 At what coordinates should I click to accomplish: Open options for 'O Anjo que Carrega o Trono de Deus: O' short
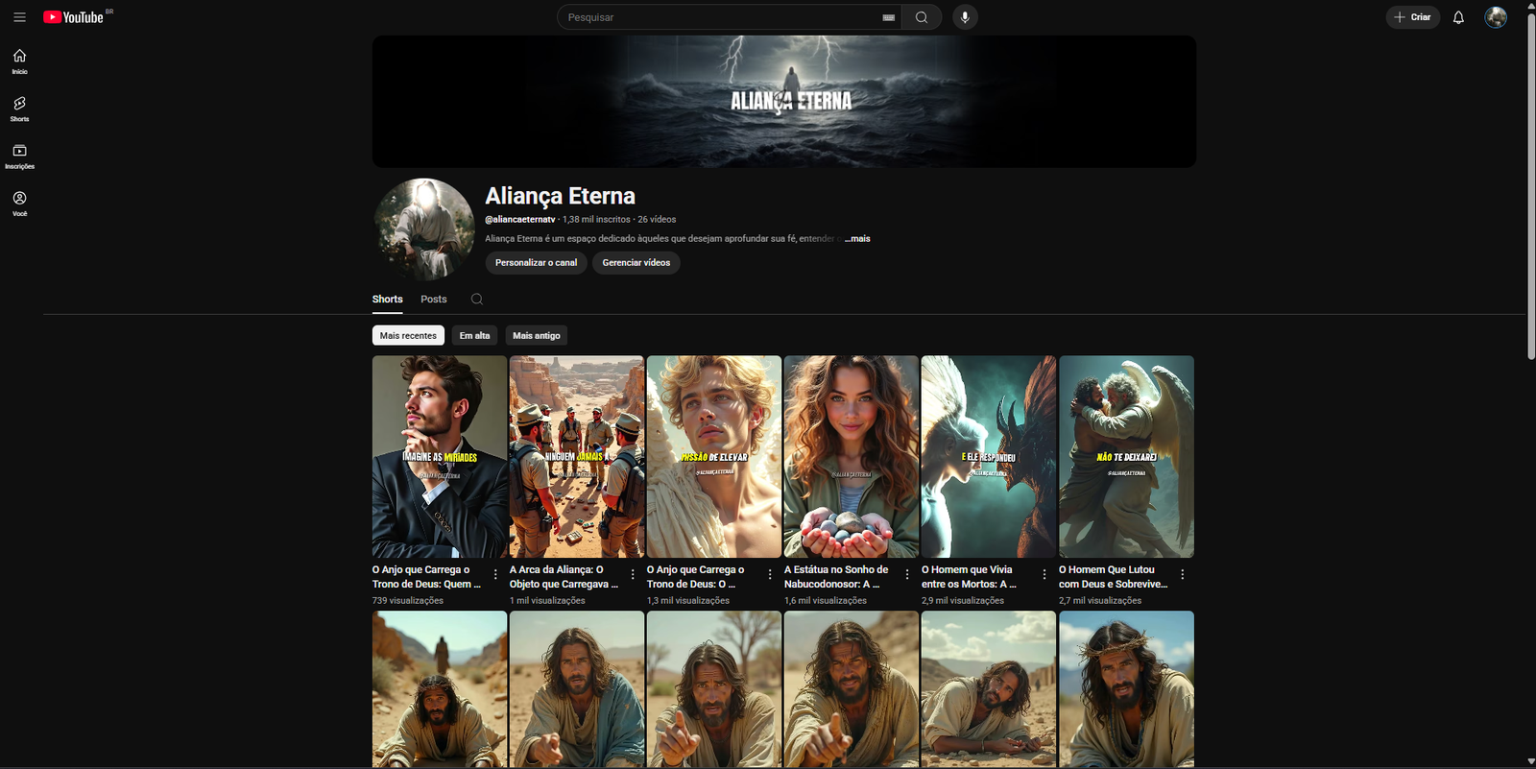click(770, 574)
